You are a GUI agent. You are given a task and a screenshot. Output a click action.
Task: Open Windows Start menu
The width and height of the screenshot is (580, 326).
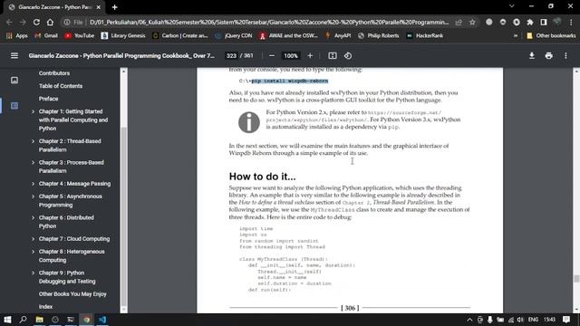click(x=7, y=320)
